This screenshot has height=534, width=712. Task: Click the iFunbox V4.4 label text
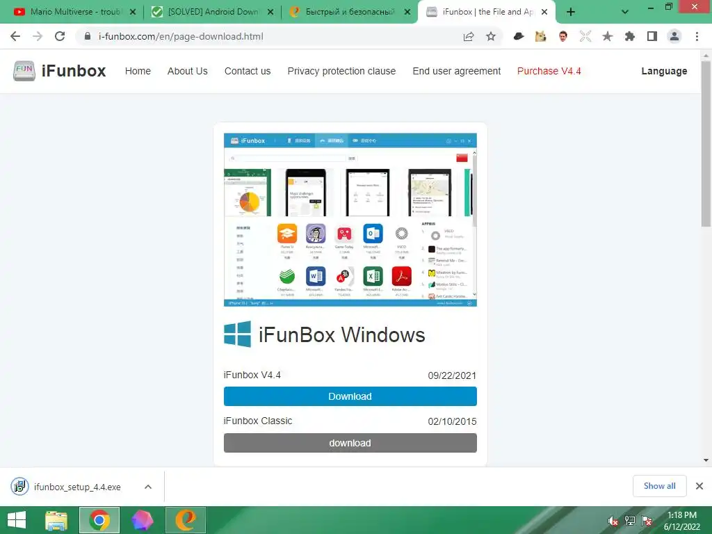click(252, 375)
